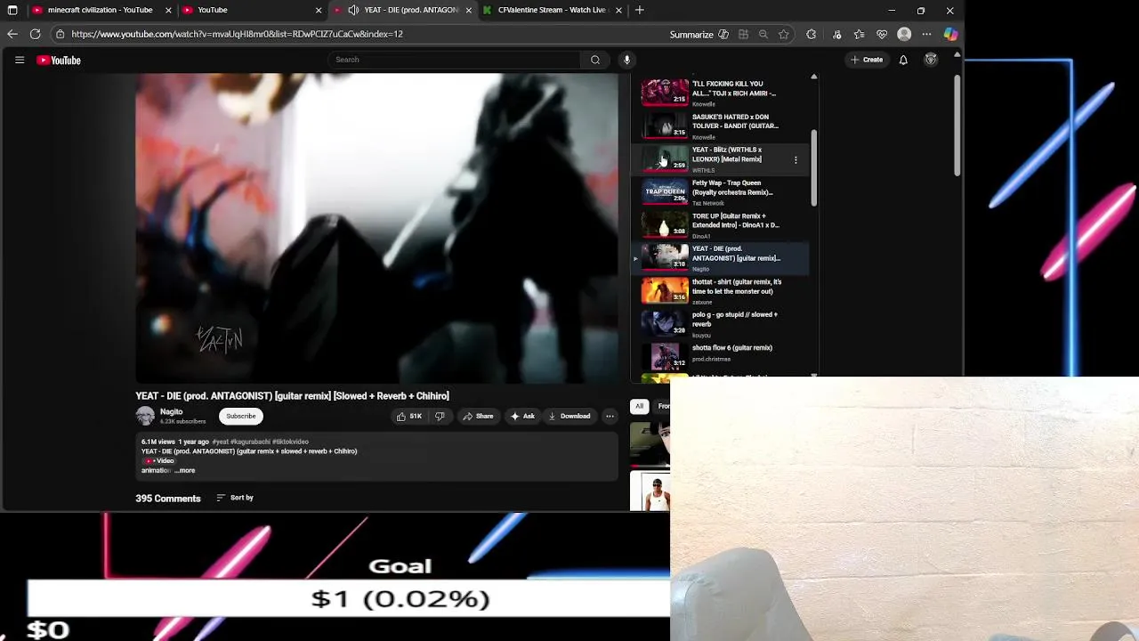Screen dimensions: 1139x641
Task: Close the minecraft civilization tab
Action: (x=168, y=10)
